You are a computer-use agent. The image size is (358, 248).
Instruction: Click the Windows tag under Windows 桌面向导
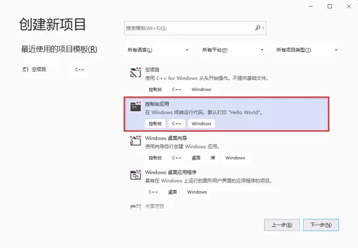pos(235,158)
